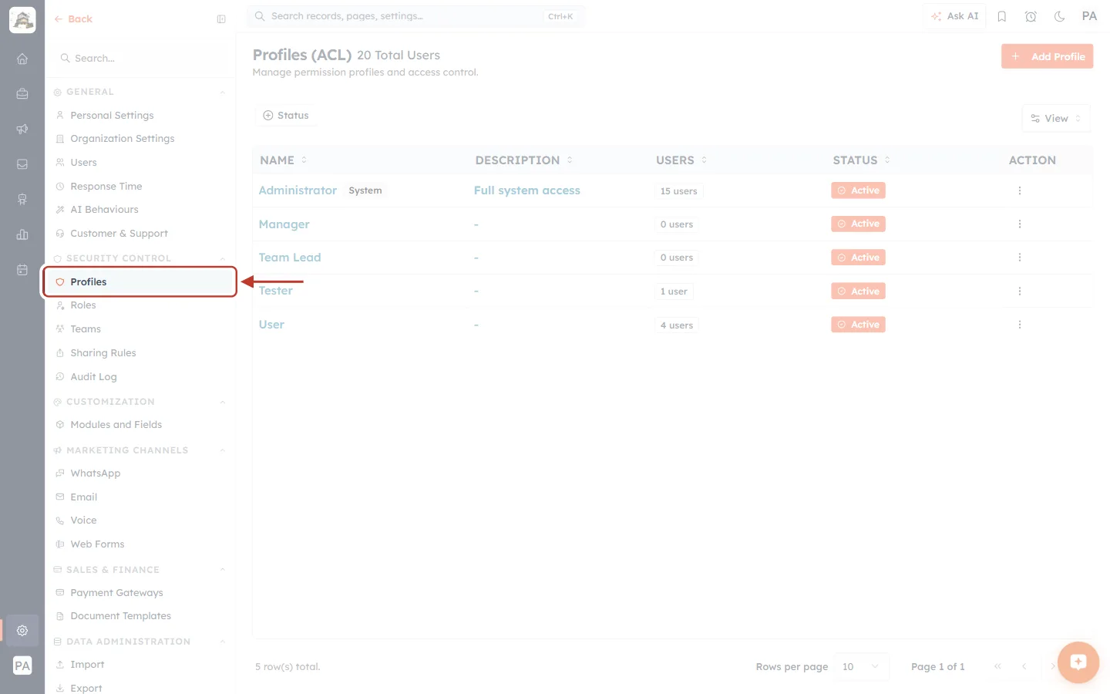Click the bookmark icon in top bar
Image resolution: width=1110 pixels, height=694 pixels.
pos(1002,16)
